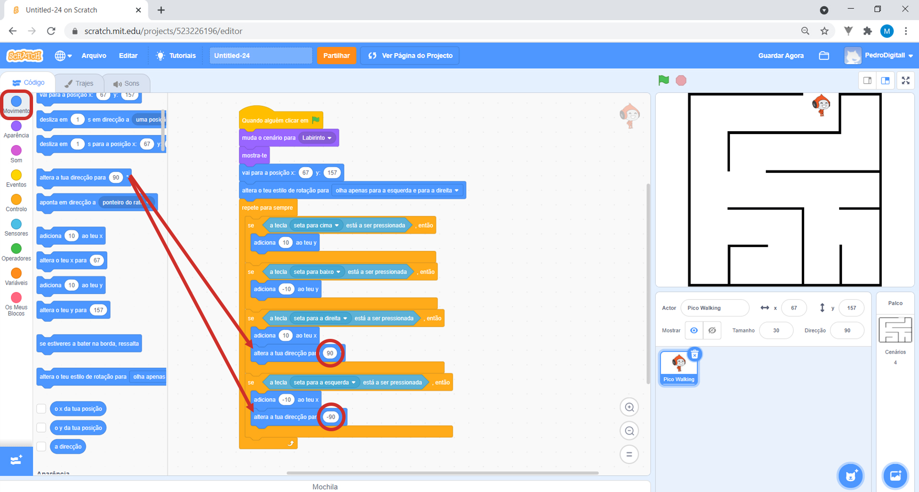Image resolution: width=919 pixels, height=492 pixels.
Task: Click the Tamanho size field
Action: pos(776,330)
